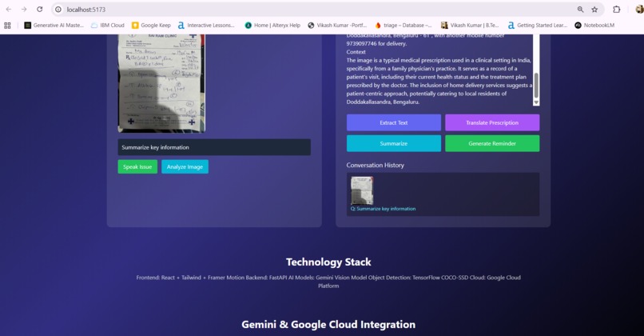The width and height of the screenshot is (644, 336).
Task: Click the Extract Text button
Action: click(393, 122)
